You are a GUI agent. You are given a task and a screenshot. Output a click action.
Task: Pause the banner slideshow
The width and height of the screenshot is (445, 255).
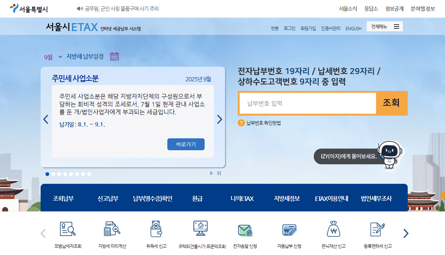click(x=219, y=173)
